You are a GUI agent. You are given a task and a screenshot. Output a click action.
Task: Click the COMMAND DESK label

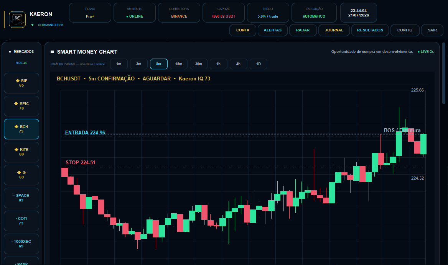tap(51, 25)
